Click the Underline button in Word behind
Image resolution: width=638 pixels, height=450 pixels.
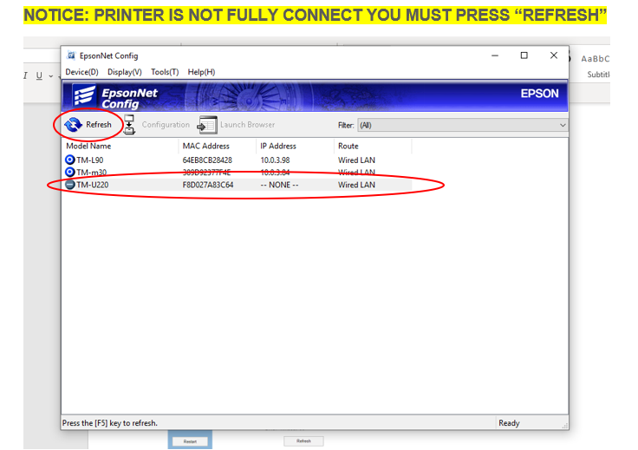point(39,75)
